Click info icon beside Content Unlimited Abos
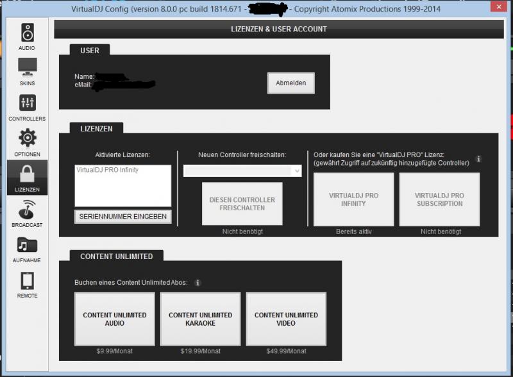Image resolution: width=513 pixels, height=377 pixels. tap(198, 282)
